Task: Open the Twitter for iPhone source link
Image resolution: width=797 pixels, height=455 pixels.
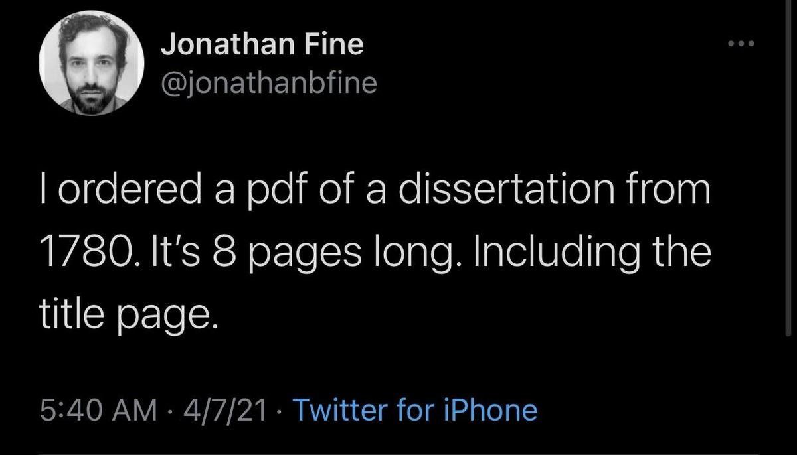Action: point(414,410)
